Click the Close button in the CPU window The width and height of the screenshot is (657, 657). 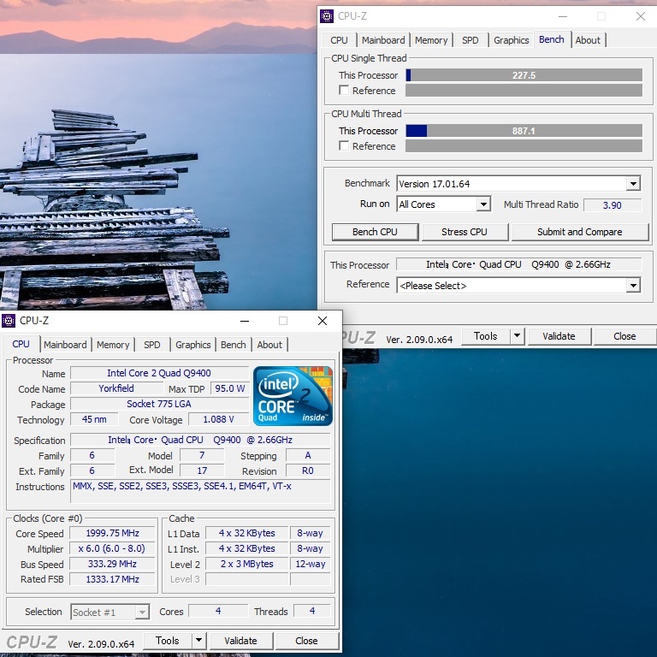[x=306, y=641]
